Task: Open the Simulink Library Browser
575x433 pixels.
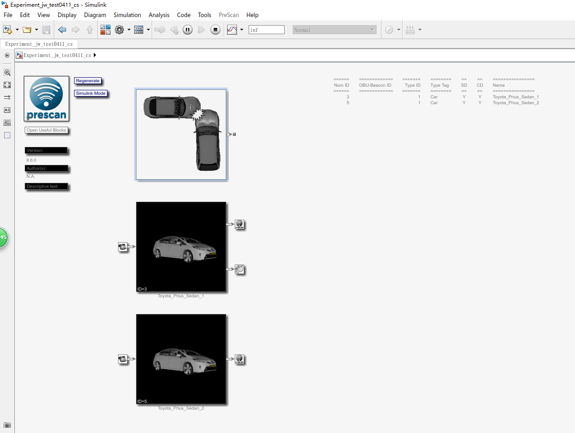Action: (105, 30)
